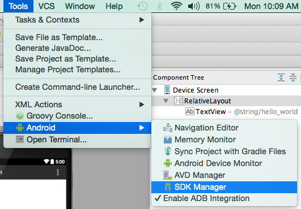Open the Wi-Fi status icon
301x209 pixels.
pos(176,6)
